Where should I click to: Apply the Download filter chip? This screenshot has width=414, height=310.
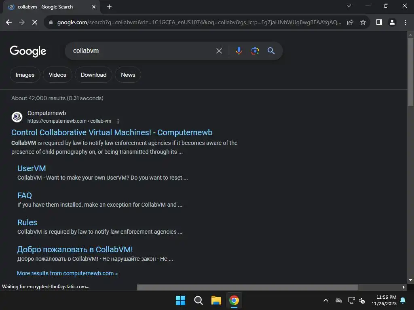93,75
